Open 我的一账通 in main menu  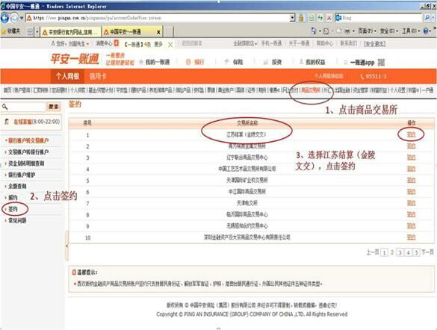(158, 62)
